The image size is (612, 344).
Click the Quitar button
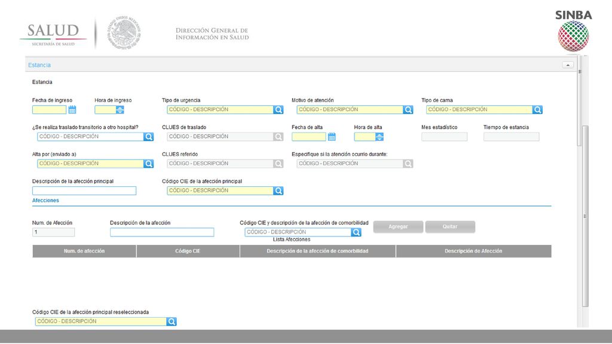click(x=450, y=226)
